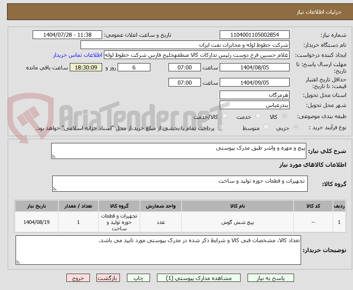Image resolution: width=353 pixels, height=290 pixels.
Task: Select the جزيي purchase process option
Action: click(296, 127)
